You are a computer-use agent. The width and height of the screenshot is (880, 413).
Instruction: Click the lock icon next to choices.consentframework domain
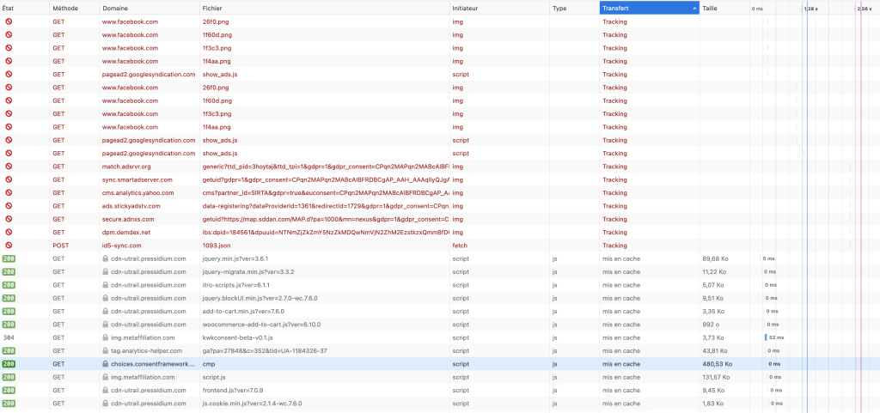click(106, 364)
